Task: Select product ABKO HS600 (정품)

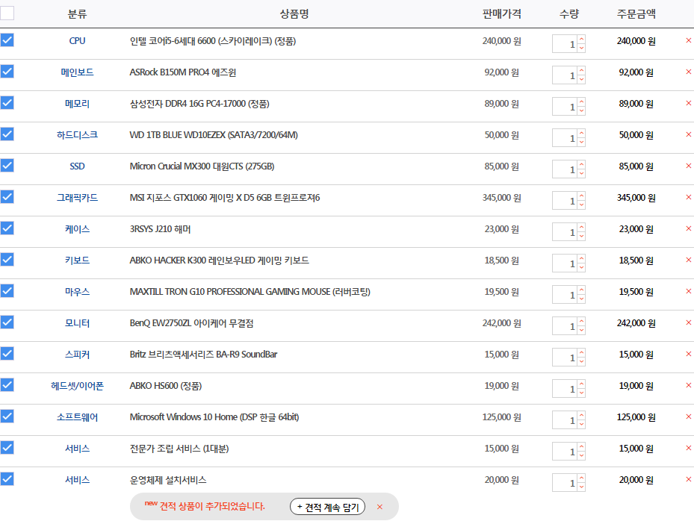Action: point(166,386)
